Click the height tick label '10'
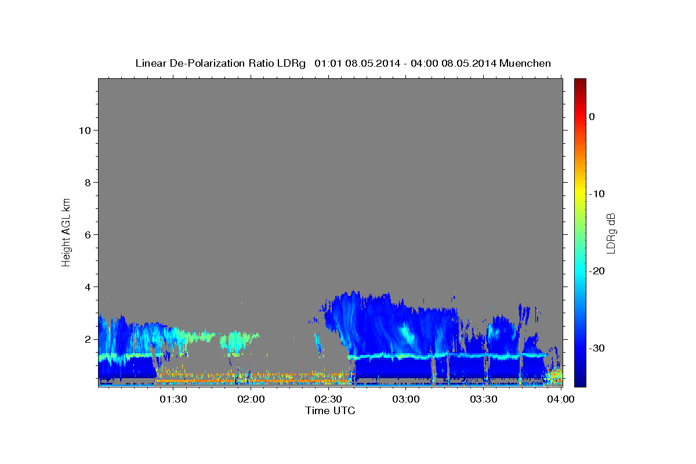Screen dimensions: 696x464 [85, 130]
